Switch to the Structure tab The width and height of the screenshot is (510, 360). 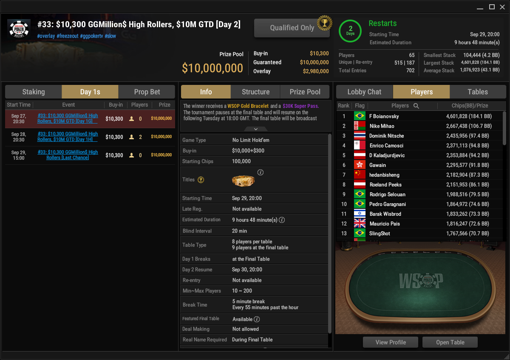click(x=255, y=92)
